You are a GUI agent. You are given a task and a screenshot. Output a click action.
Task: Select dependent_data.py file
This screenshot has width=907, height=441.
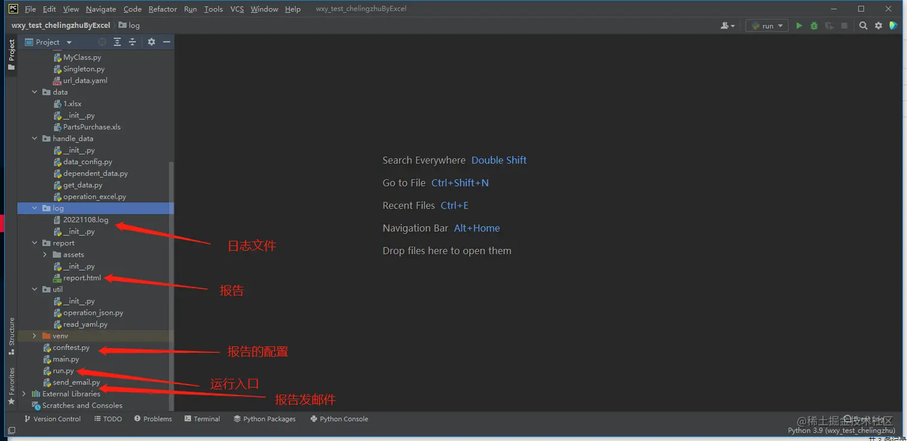(95, 173)
